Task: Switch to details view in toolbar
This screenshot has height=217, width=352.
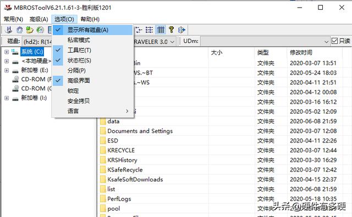Action: point(160,30)
